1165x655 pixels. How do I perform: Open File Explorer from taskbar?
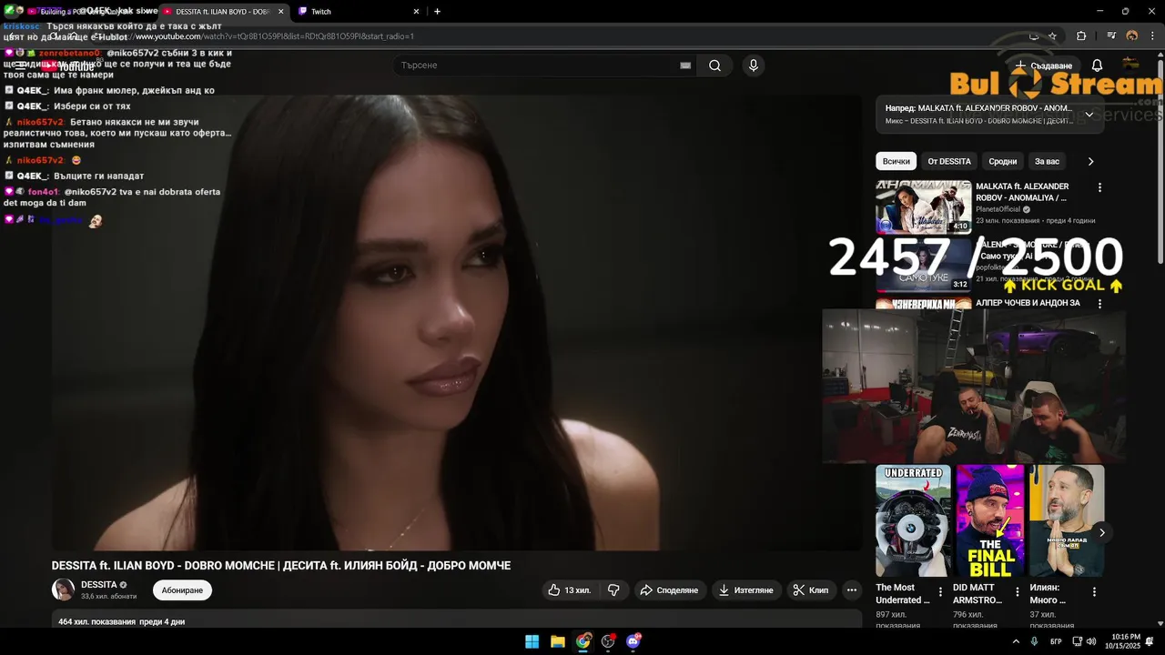pyautogui.click(x=557, y=641)
